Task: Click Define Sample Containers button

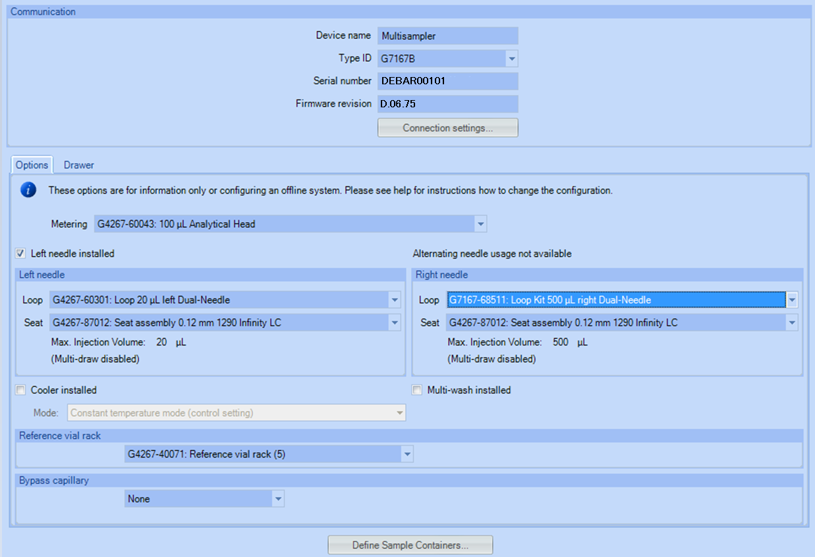Action: pos(410,544)
